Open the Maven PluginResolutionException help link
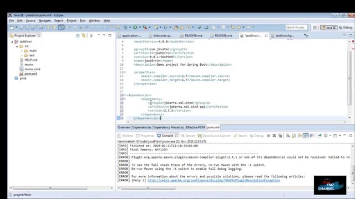The width and height of the screenshot is (355, 199). 214,181
